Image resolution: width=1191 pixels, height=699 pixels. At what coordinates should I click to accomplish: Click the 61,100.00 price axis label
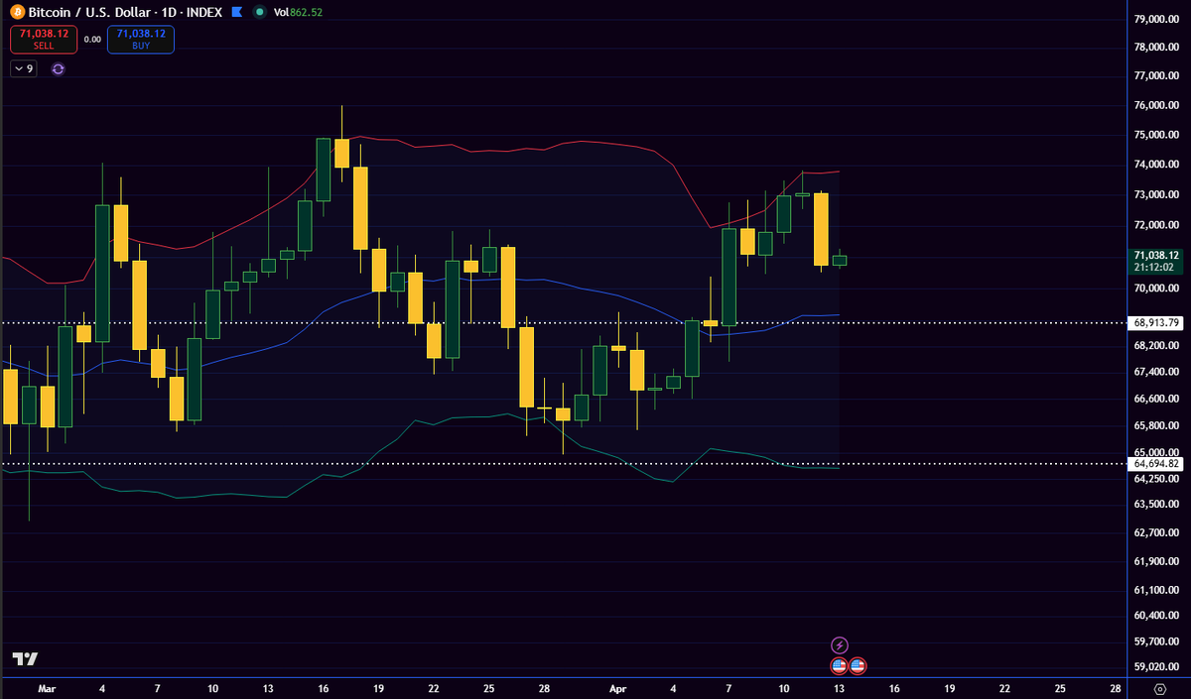click(1156, 589)
